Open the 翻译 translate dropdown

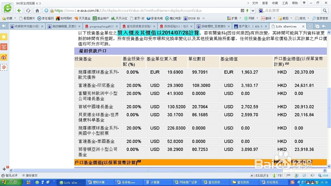268,18
